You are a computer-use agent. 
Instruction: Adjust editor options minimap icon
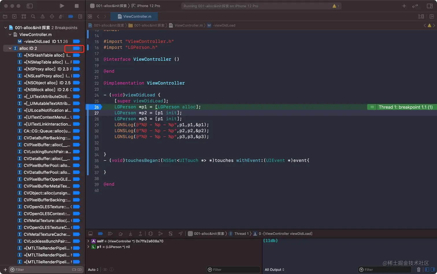click(x=421, y=16)
